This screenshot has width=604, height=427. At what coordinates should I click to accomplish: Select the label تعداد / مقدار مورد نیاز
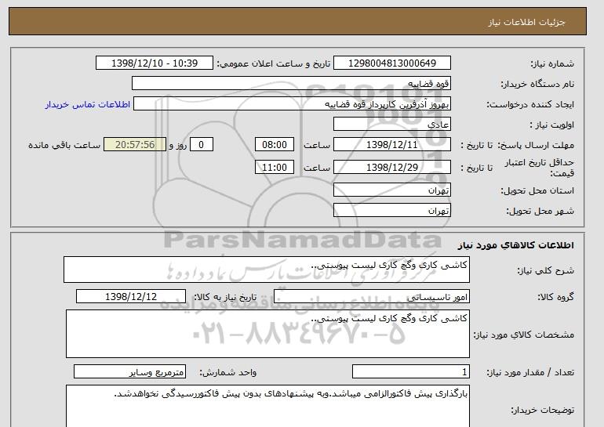tap(530, 372)
